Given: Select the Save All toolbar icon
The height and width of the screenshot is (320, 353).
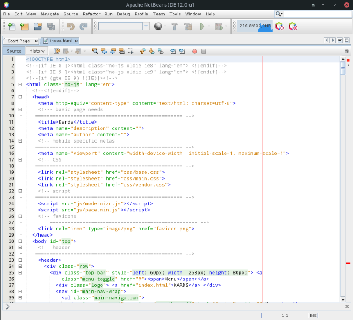Looking at the screenshot, I should click(51, 26).
